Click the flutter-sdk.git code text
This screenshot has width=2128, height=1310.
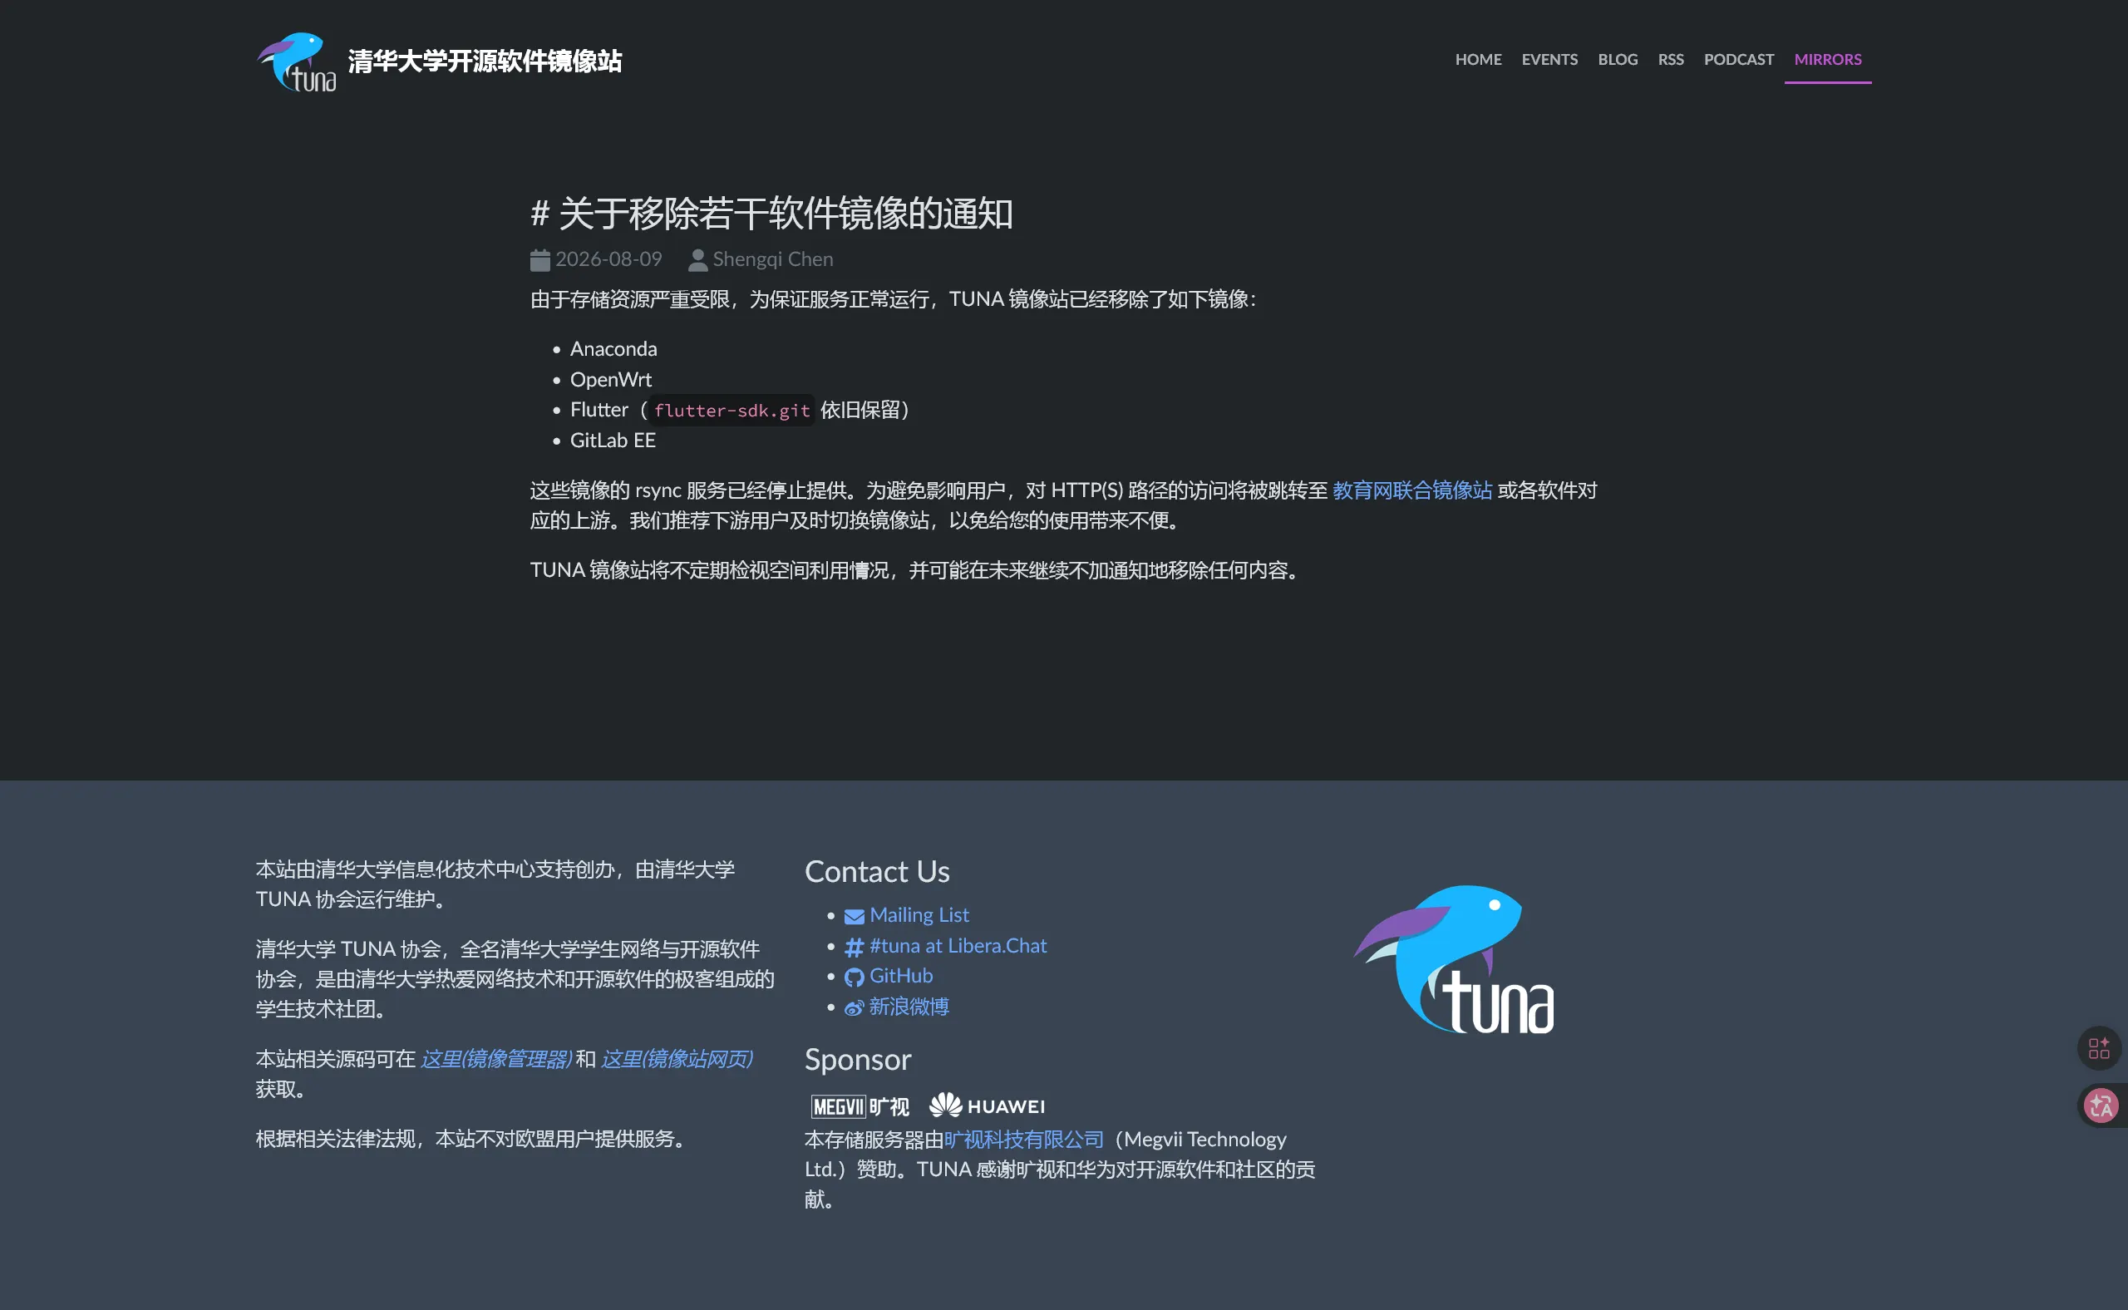click(732, 411)
